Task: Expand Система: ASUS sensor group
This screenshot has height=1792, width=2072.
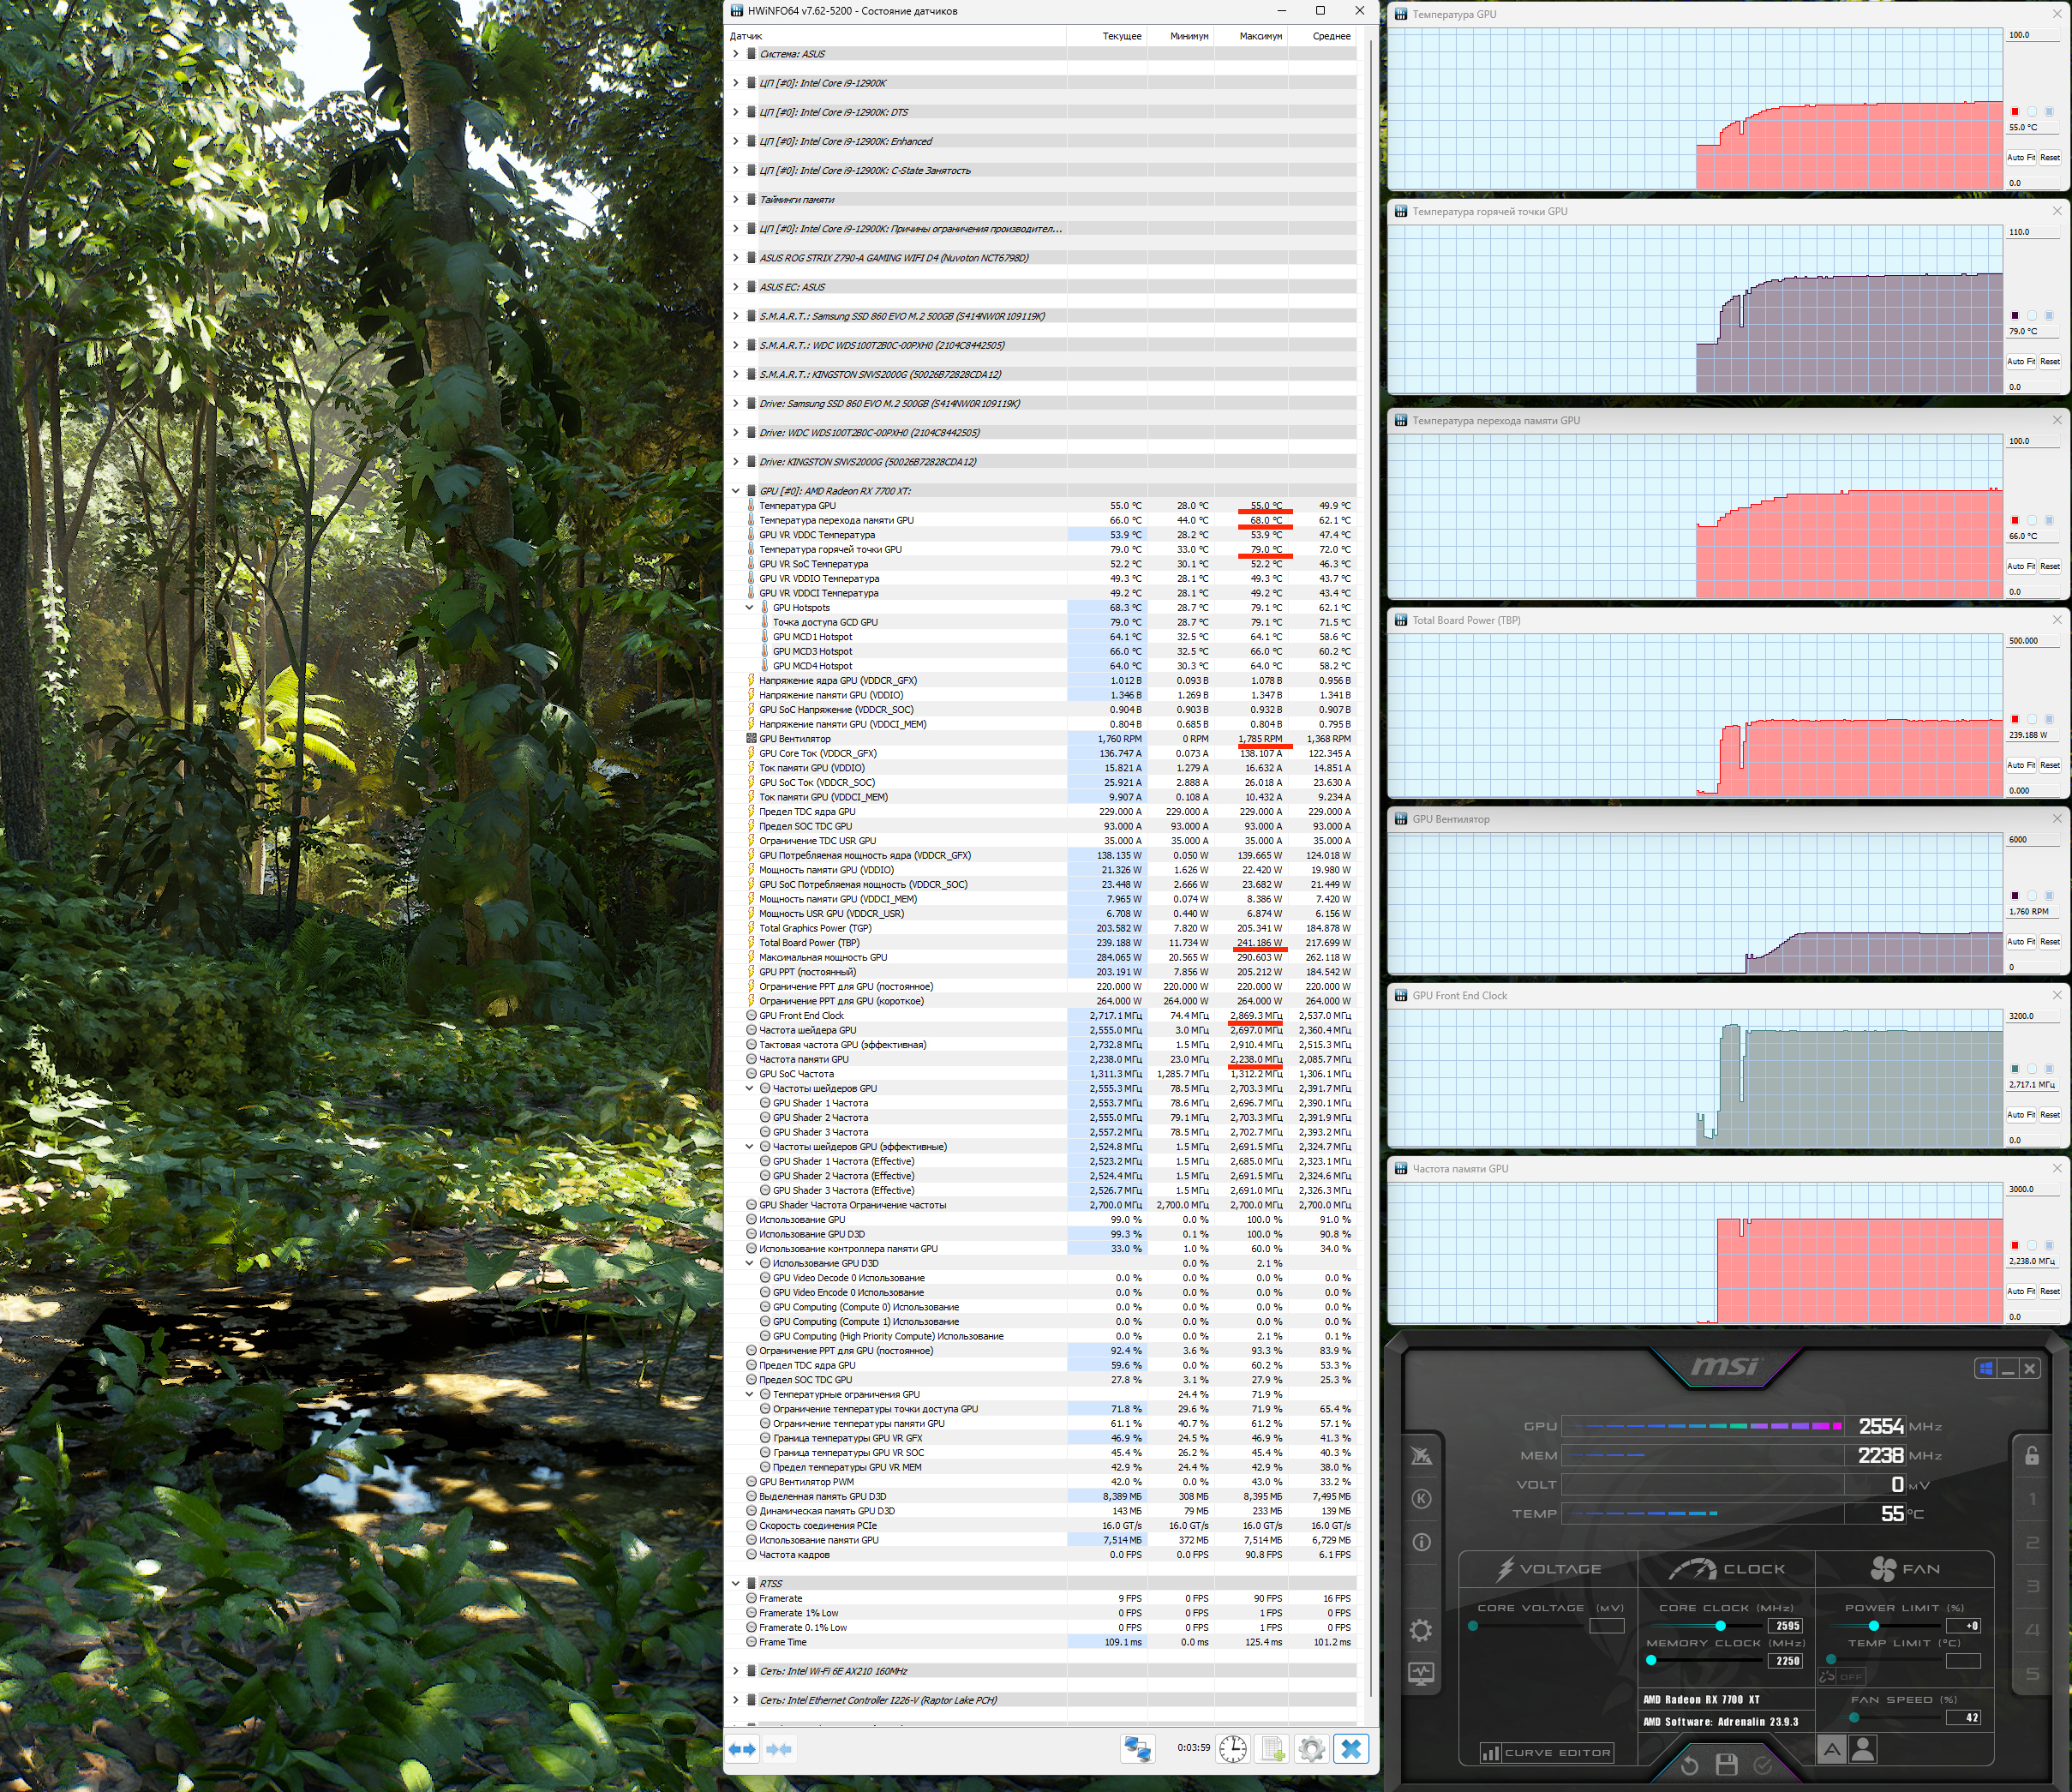Action: point(736,54)
